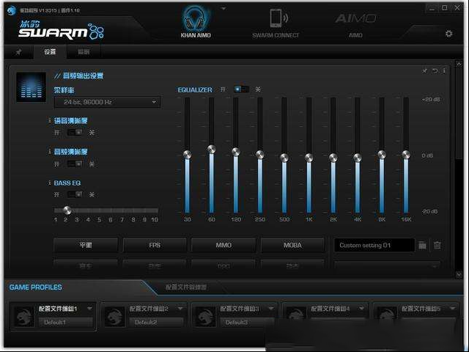
Task: Expand profile slot 3 dropdown arrow
Action: pos(271,308)
